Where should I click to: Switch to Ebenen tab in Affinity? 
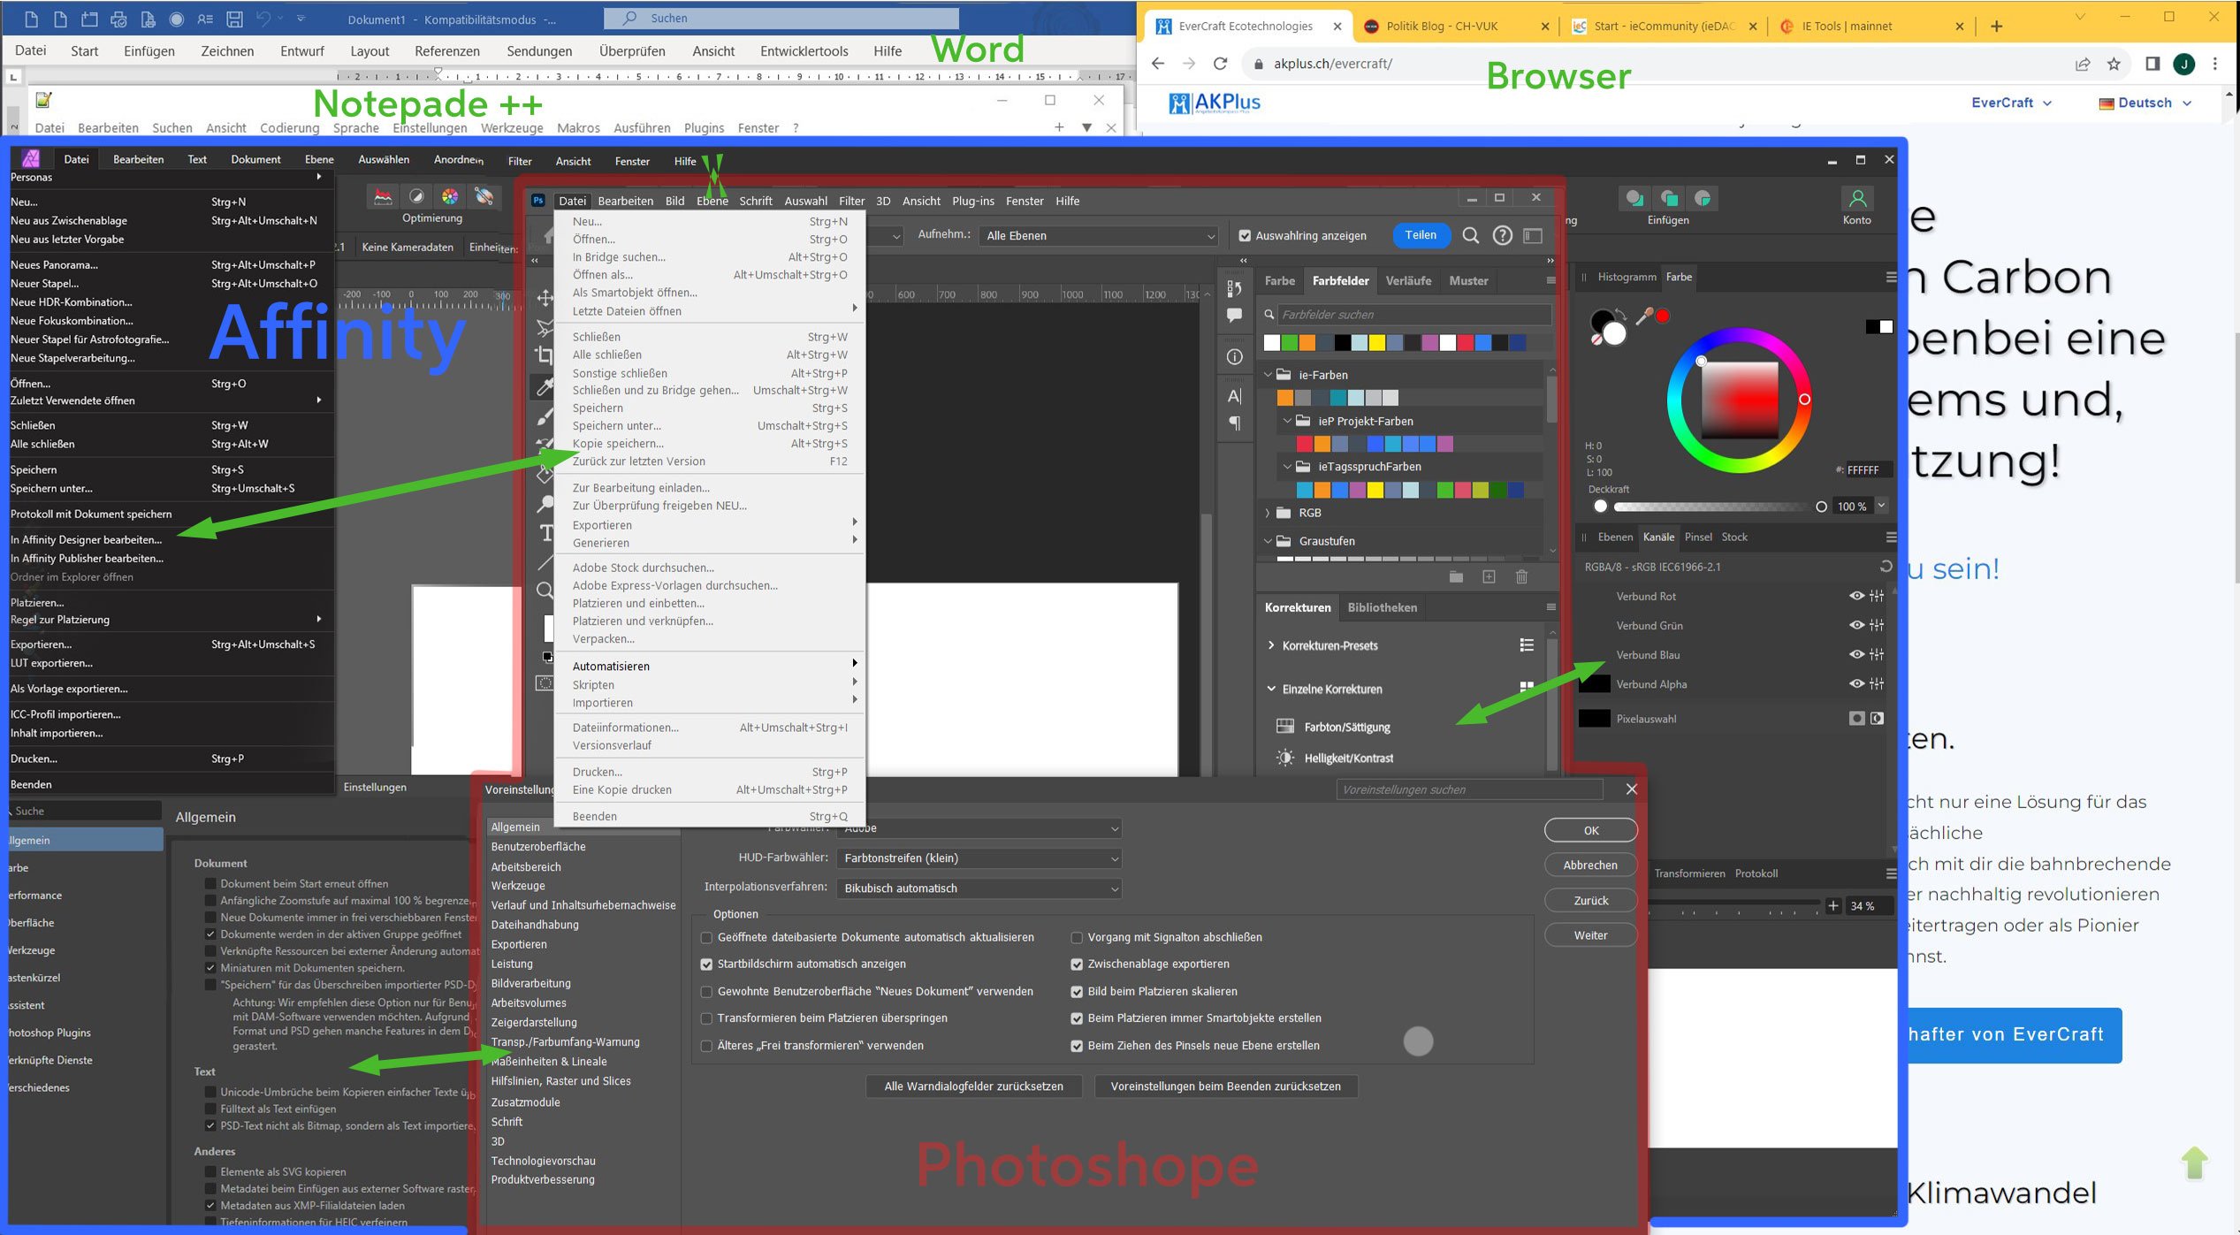click(x=1615, y=537)
